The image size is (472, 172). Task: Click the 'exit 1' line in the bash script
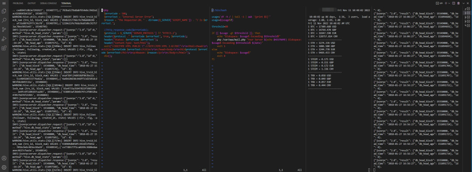click(221, 46)
